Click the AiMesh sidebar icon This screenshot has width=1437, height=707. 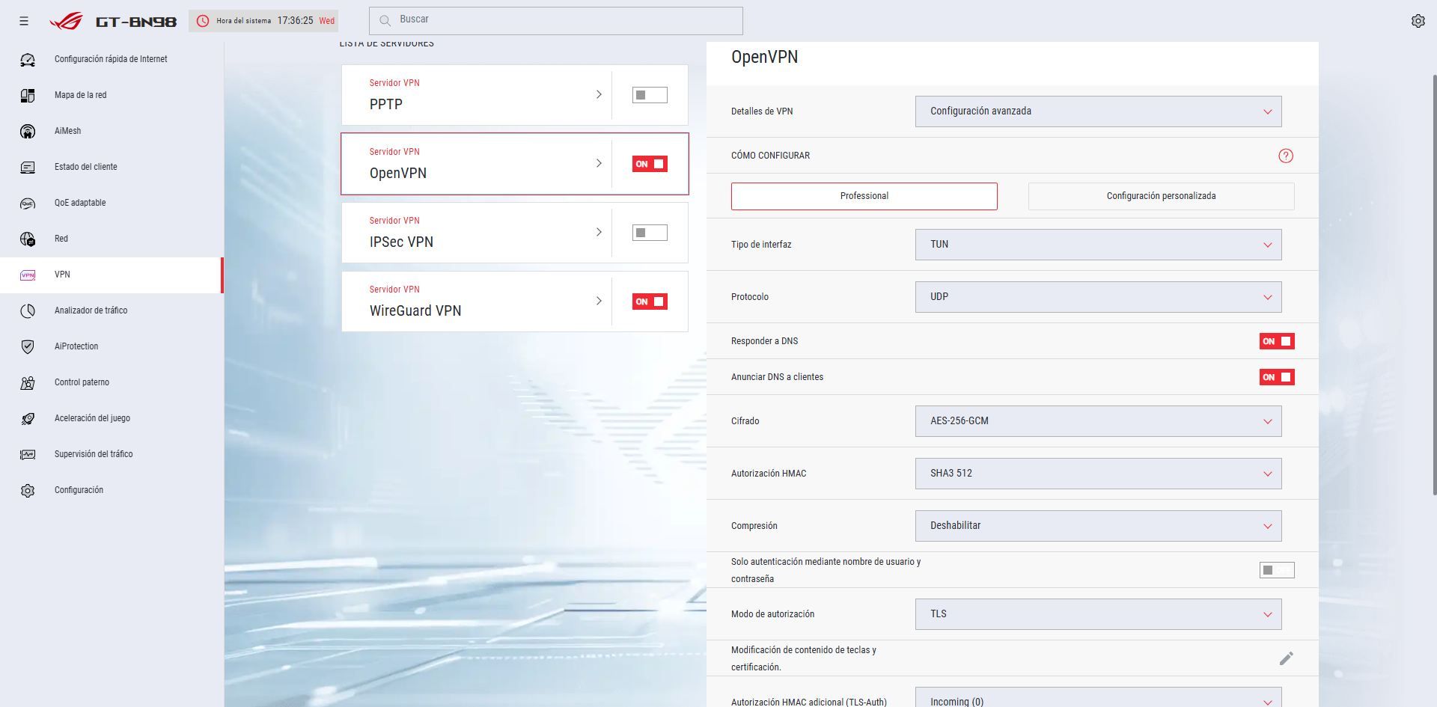(28, 131)
